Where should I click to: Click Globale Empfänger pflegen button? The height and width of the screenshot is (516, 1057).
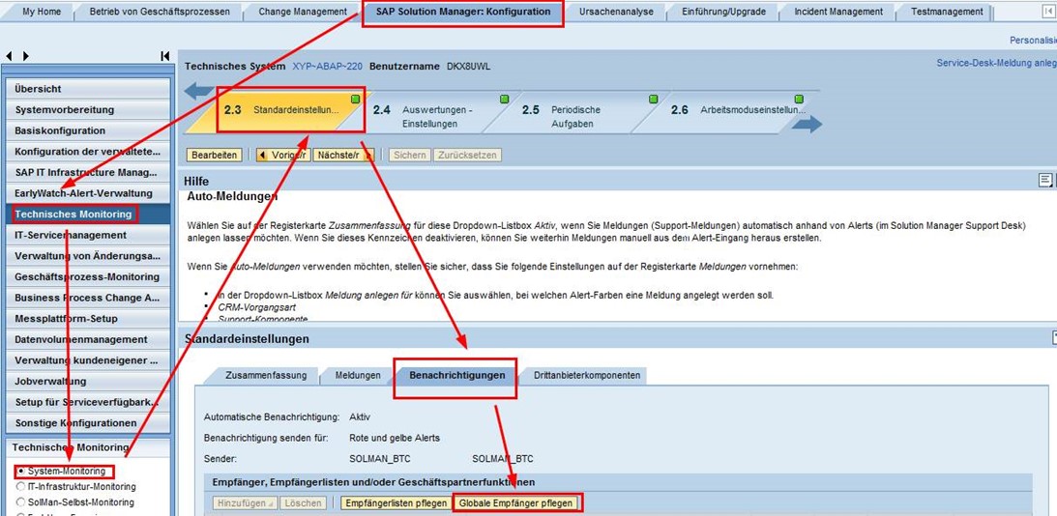[x=516, y=503]
